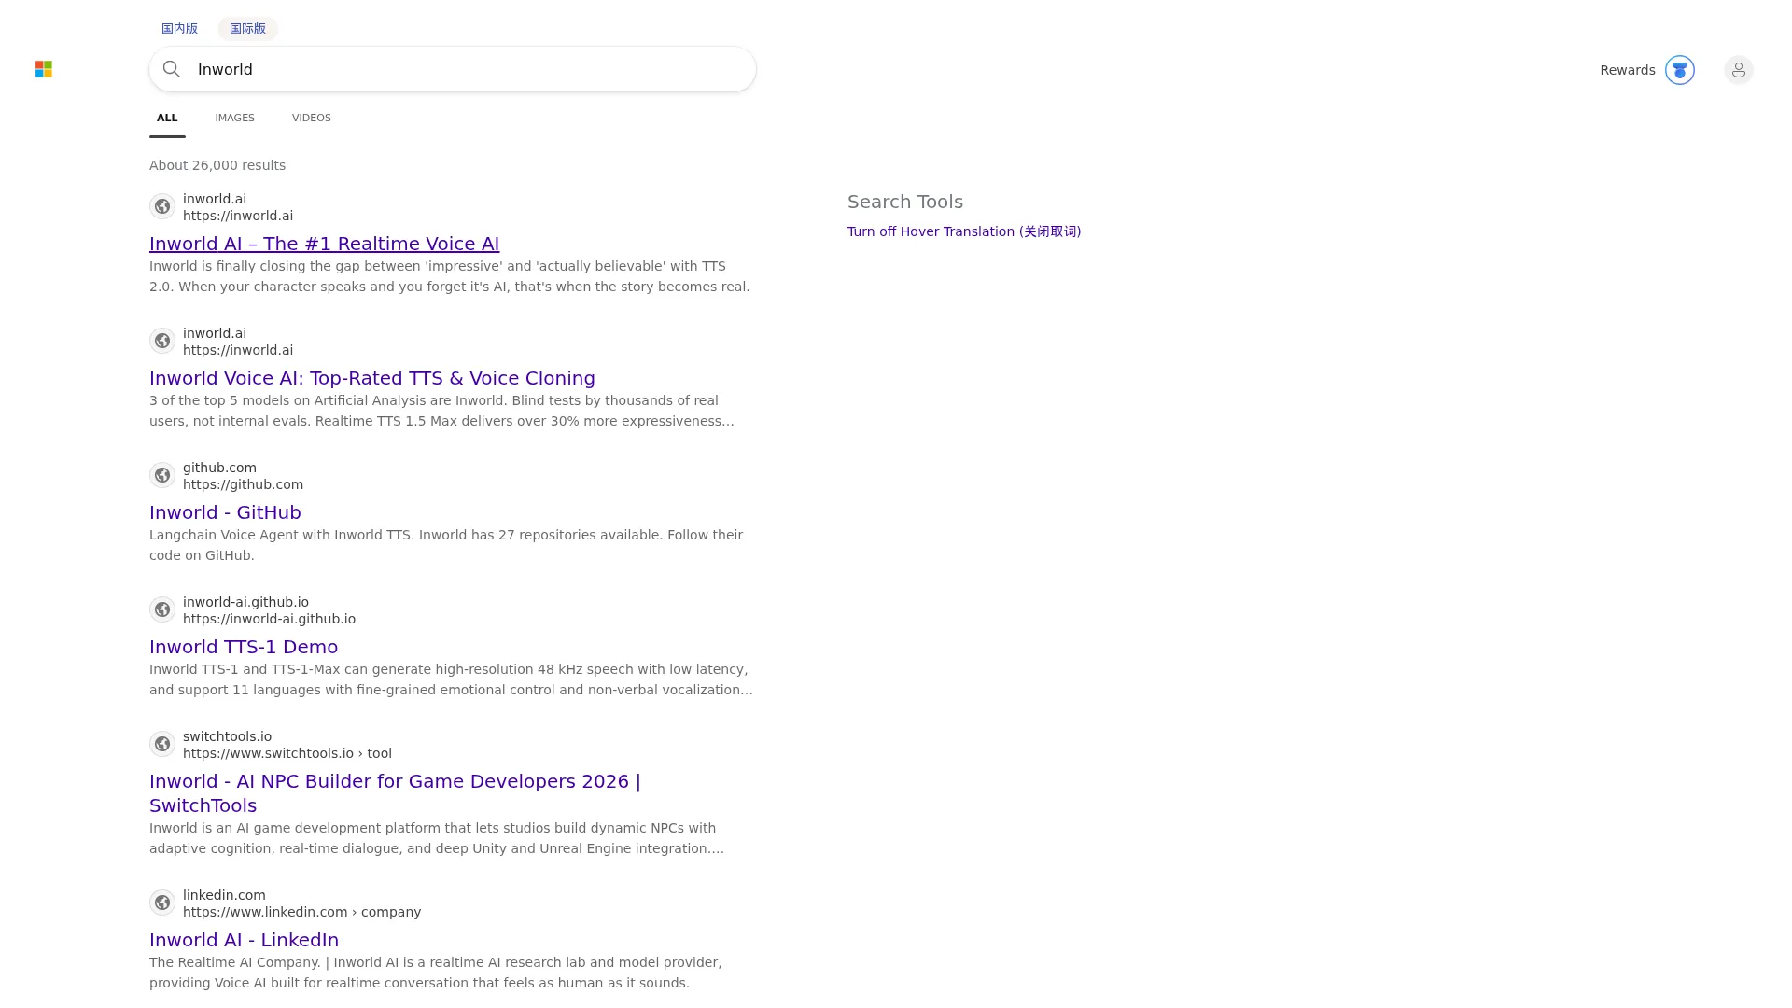Click snippet starting '3 of the top 5 models'

441,411
